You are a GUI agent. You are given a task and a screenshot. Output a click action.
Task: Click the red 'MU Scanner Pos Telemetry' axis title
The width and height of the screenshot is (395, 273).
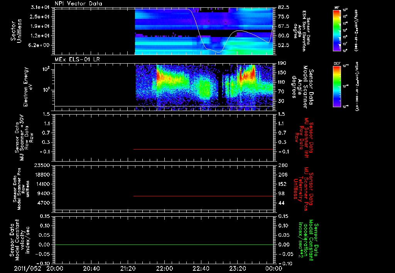pyautogui.click(x=304, y=189)
